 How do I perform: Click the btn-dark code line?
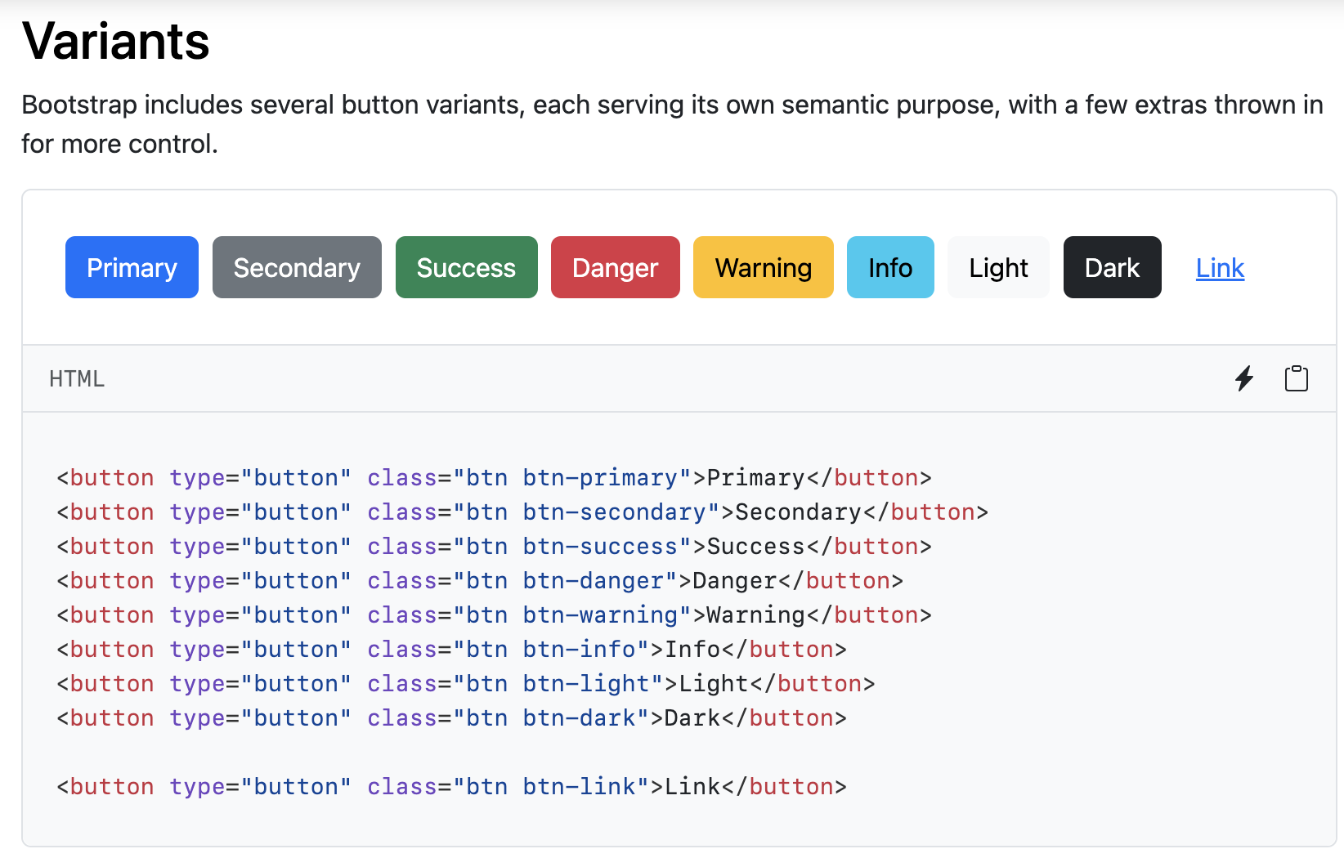pyautogui.click(x=451, y=718)
